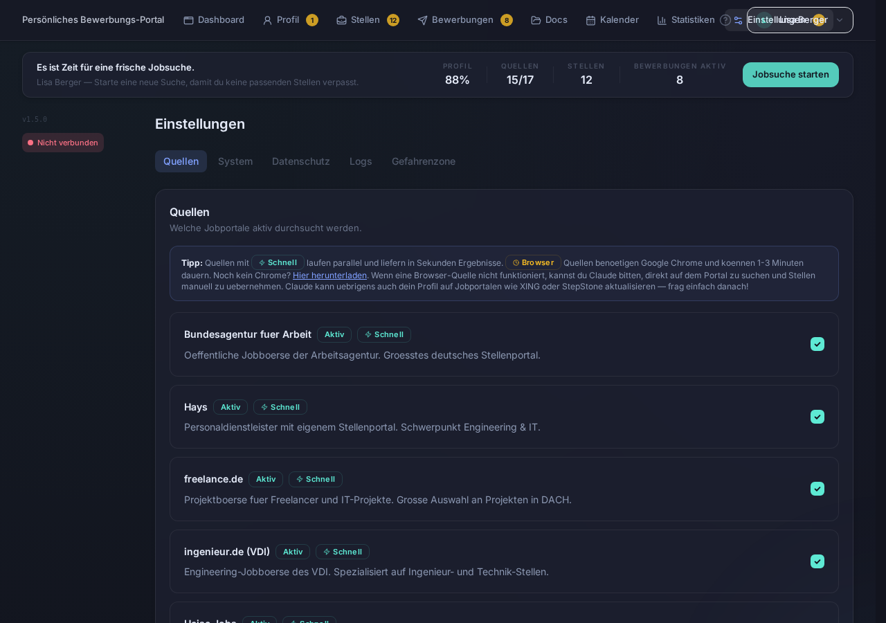Toggle the ingenieur.de (VDI) checkbox
Viewport: 886px width, 623px height.
pyautogui.click(x=817, y=561)
